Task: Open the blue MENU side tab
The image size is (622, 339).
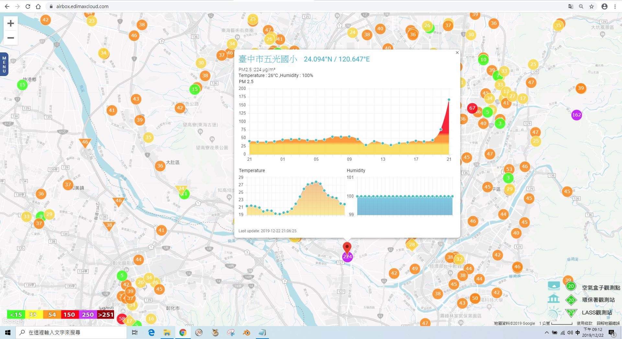Action: point(4,64)
